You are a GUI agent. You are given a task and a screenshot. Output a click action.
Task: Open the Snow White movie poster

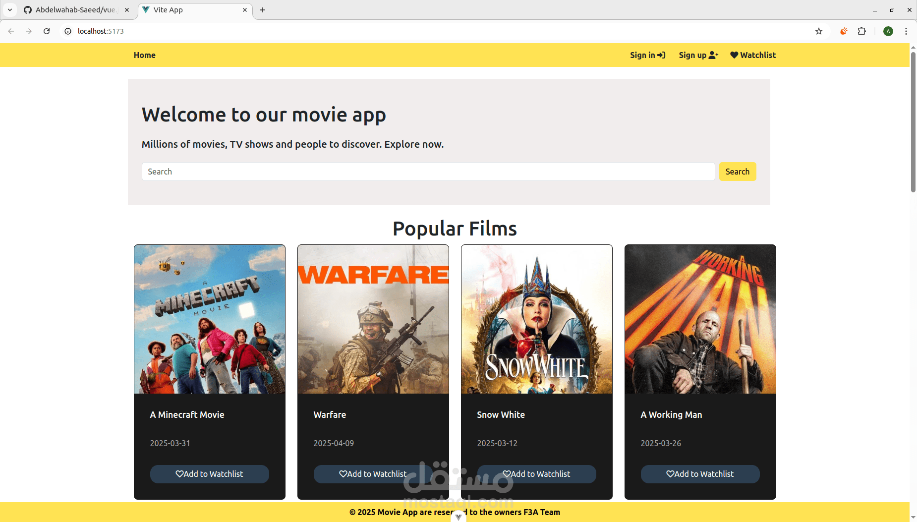coord(537,319)
